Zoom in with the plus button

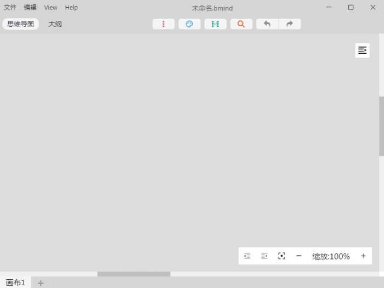pyautogui.click(x=363, y=256)
